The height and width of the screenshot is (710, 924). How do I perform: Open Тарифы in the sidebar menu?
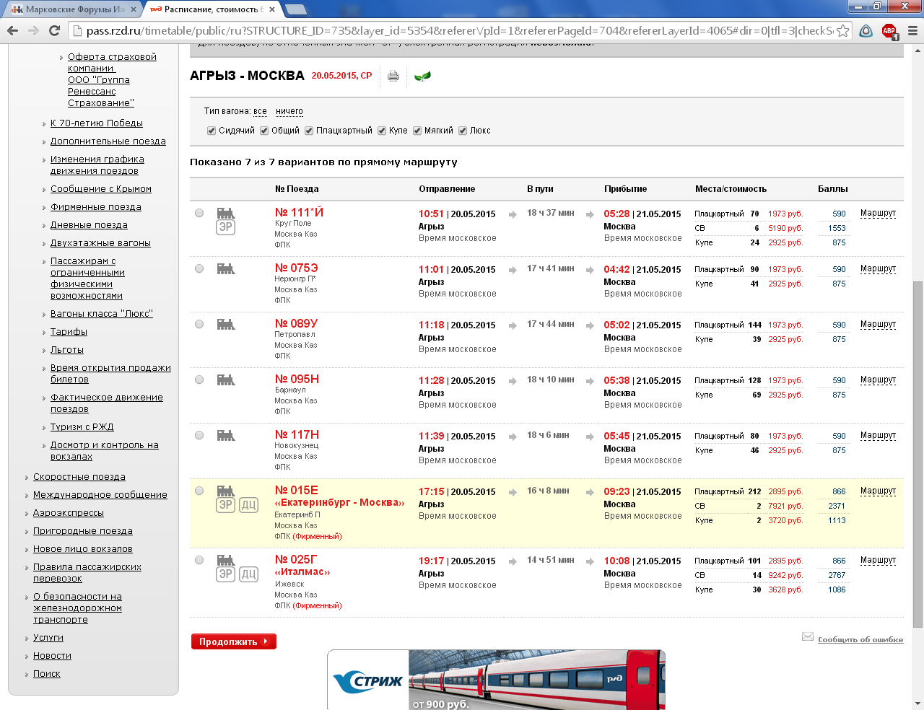pos(69,332)
